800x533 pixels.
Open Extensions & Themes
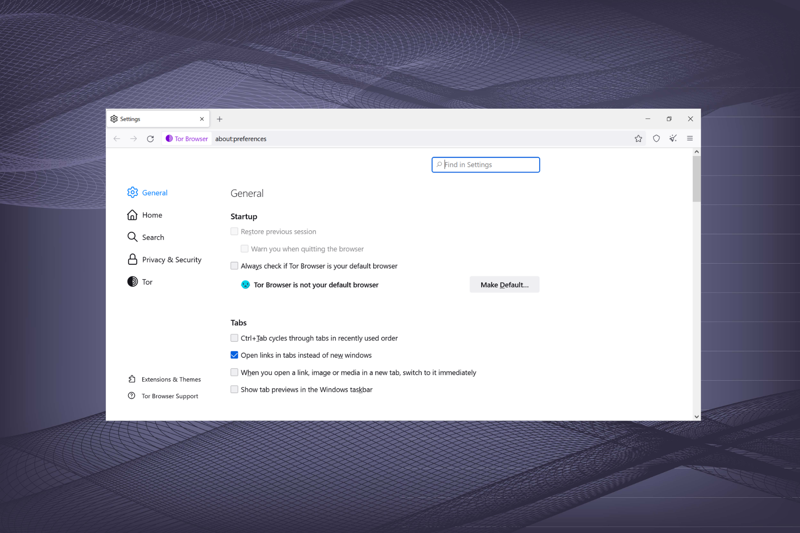point(164,379)
